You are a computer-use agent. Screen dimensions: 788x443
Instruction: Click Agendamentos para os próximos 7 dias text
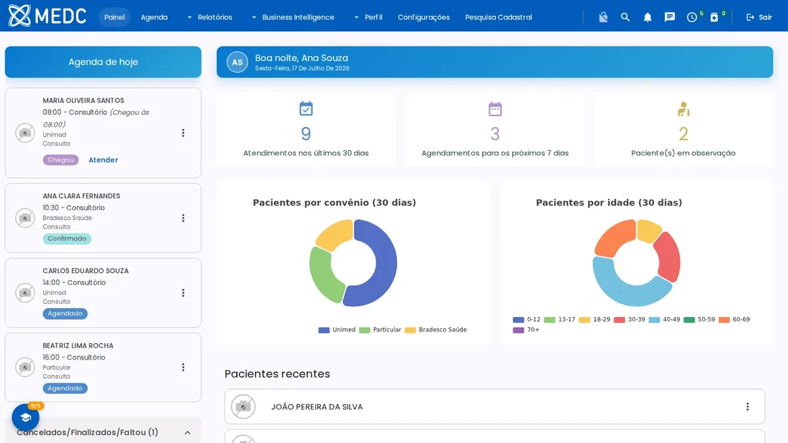[x=495, y=153]
